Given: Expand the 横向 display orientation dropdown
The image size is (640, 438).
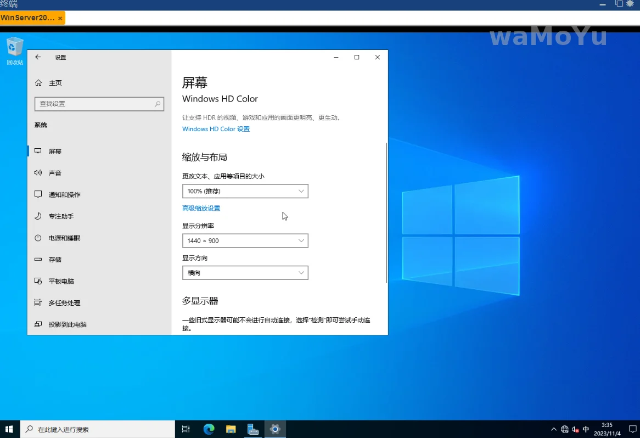Looking at the screenshot, I should point(245,273).
